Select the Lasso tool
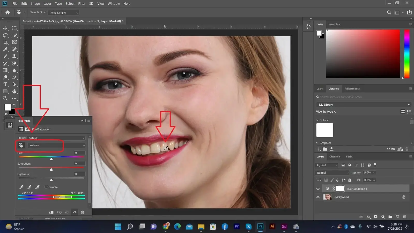Image resolution: width=414 pixels, height=233 pixels. (5, 35)
